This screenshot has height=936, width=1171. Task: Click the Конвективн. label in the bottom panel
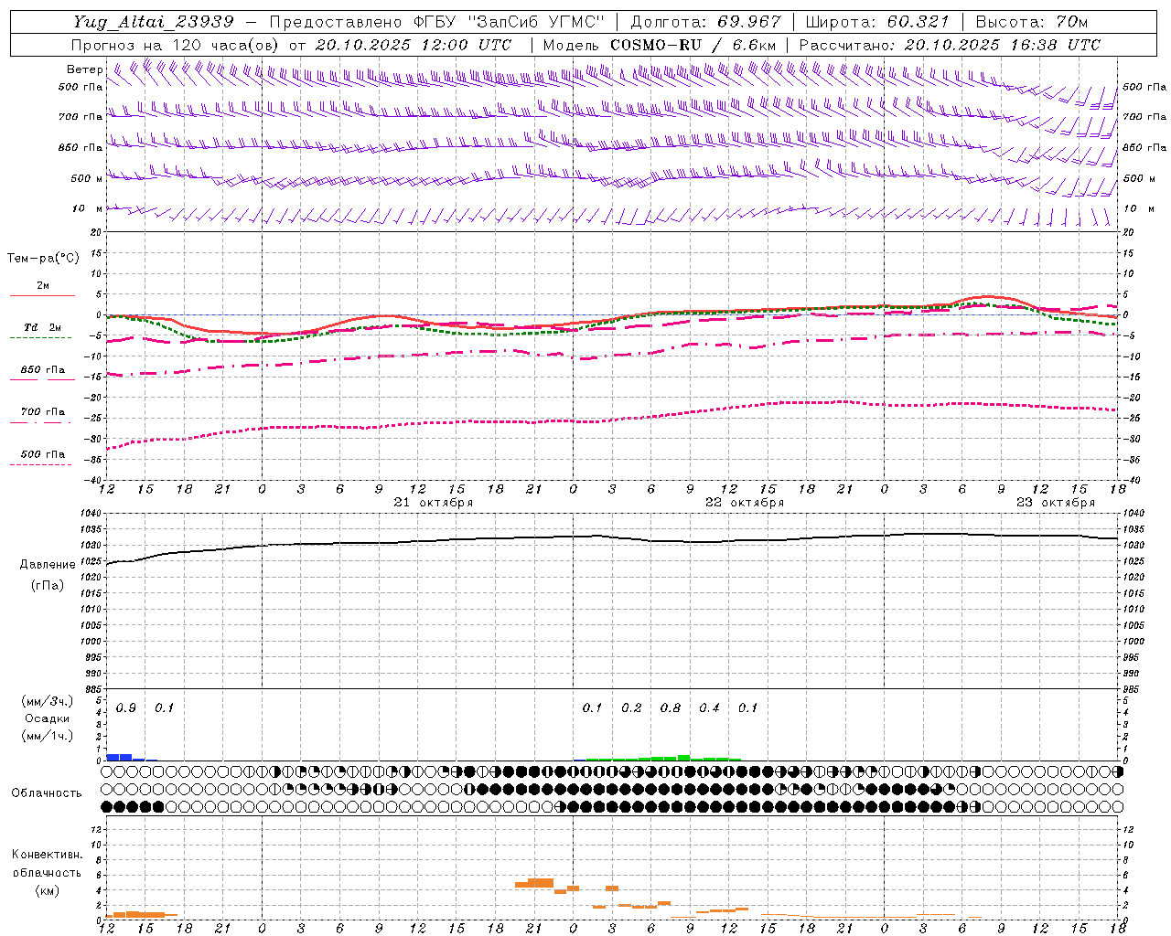[x=47, y=855]
